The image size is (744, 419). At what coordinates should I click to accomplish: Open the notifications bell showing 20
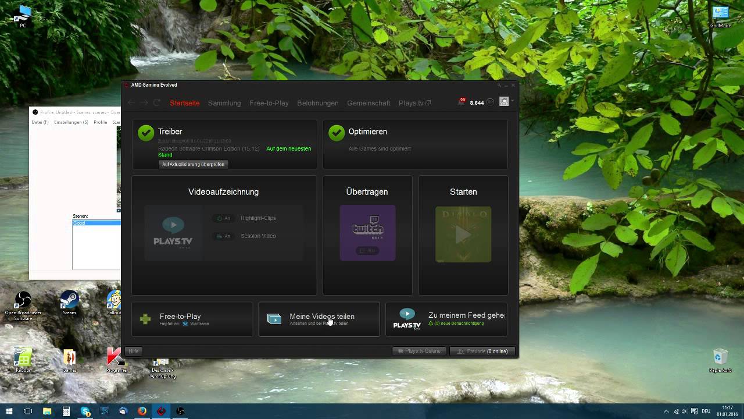[x=462, y=102]
